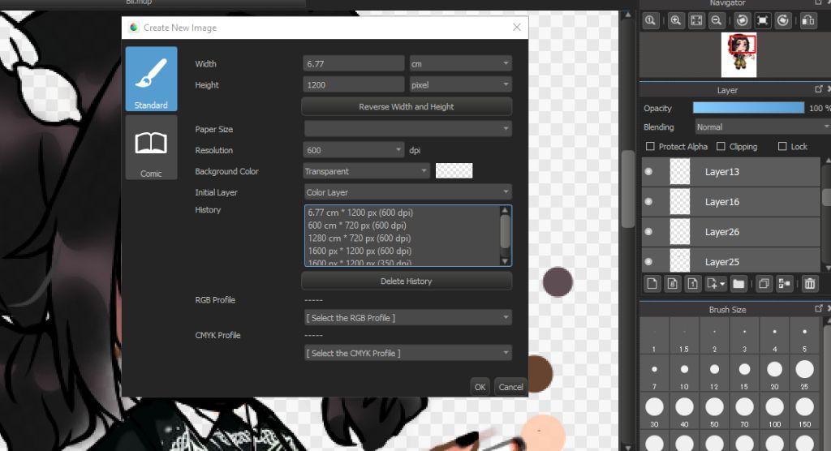
Task: Reset canvas rotation in Navigator
Action: tap(763, 20)
